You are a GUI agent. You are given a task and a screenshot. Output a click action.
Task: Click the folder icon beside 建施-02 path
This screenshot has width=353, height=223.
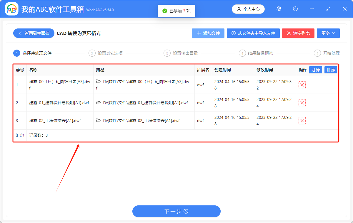(x=98, y=120)
